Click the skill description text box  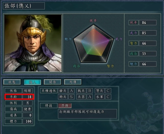88,114
